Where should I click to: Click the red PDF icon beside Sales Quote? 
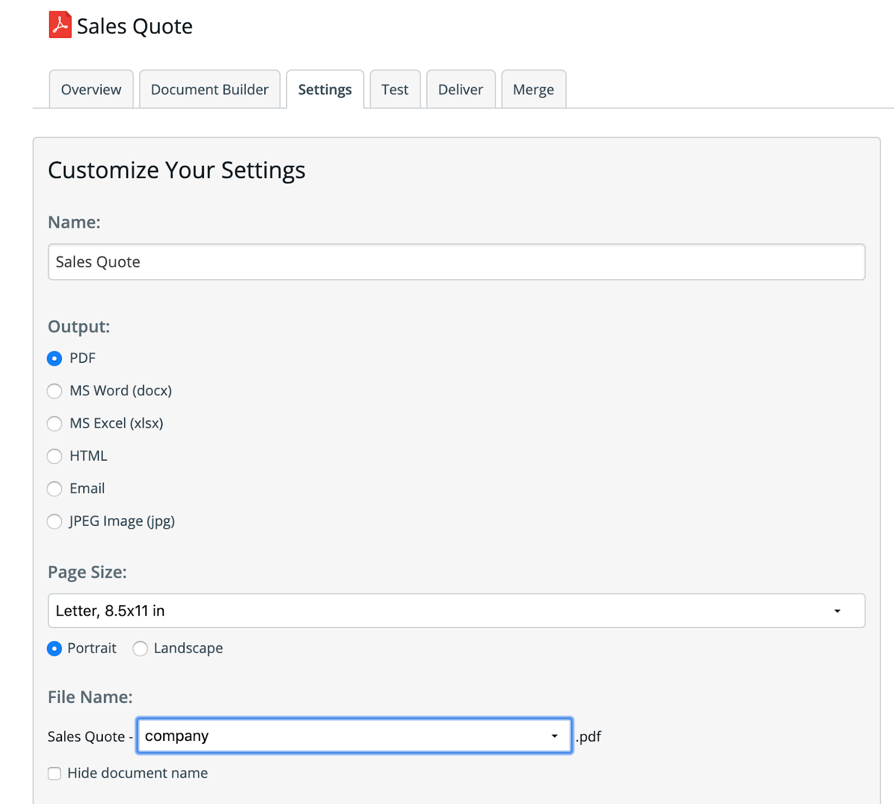60,25
